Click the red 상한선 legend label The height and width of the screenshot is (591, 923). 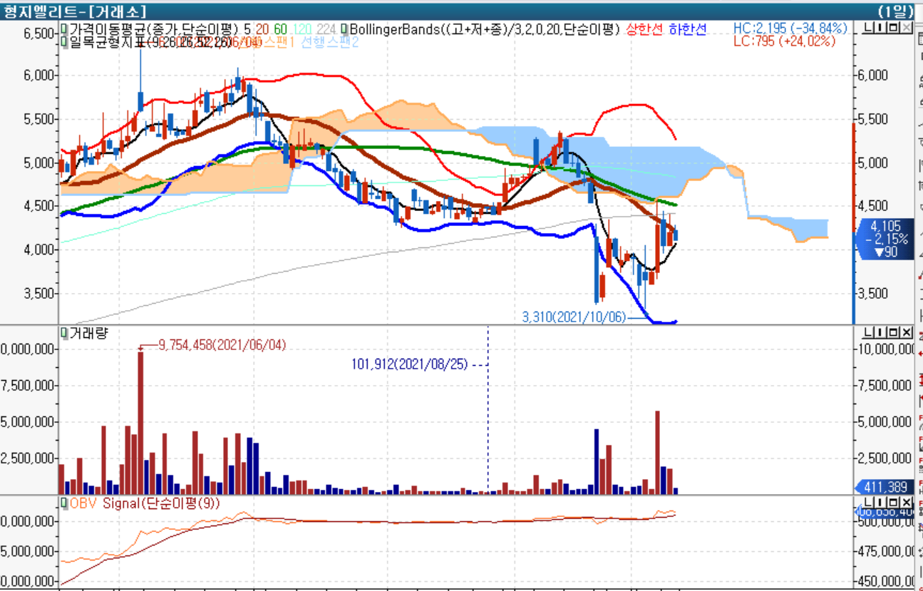[644, 29]
